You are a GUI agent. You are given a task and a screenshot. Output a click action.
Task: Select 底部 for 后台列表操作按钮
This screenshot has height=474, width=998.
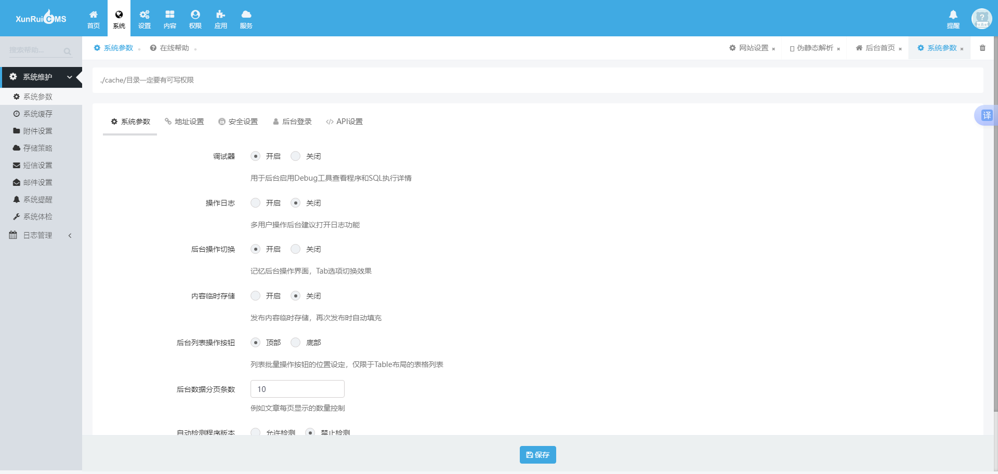pyautogui.click(x=296, y=343)
